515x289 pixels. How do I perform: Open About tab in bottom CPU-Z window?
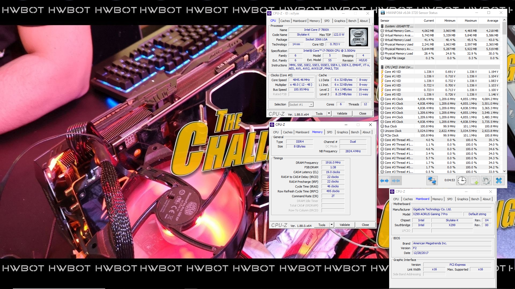(486, 199)
